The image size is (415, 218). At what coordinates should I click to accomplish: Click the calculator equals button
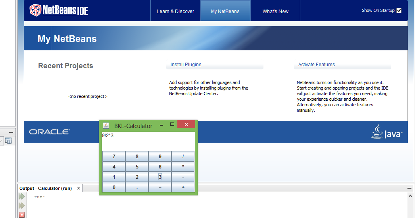click(160, 187)
